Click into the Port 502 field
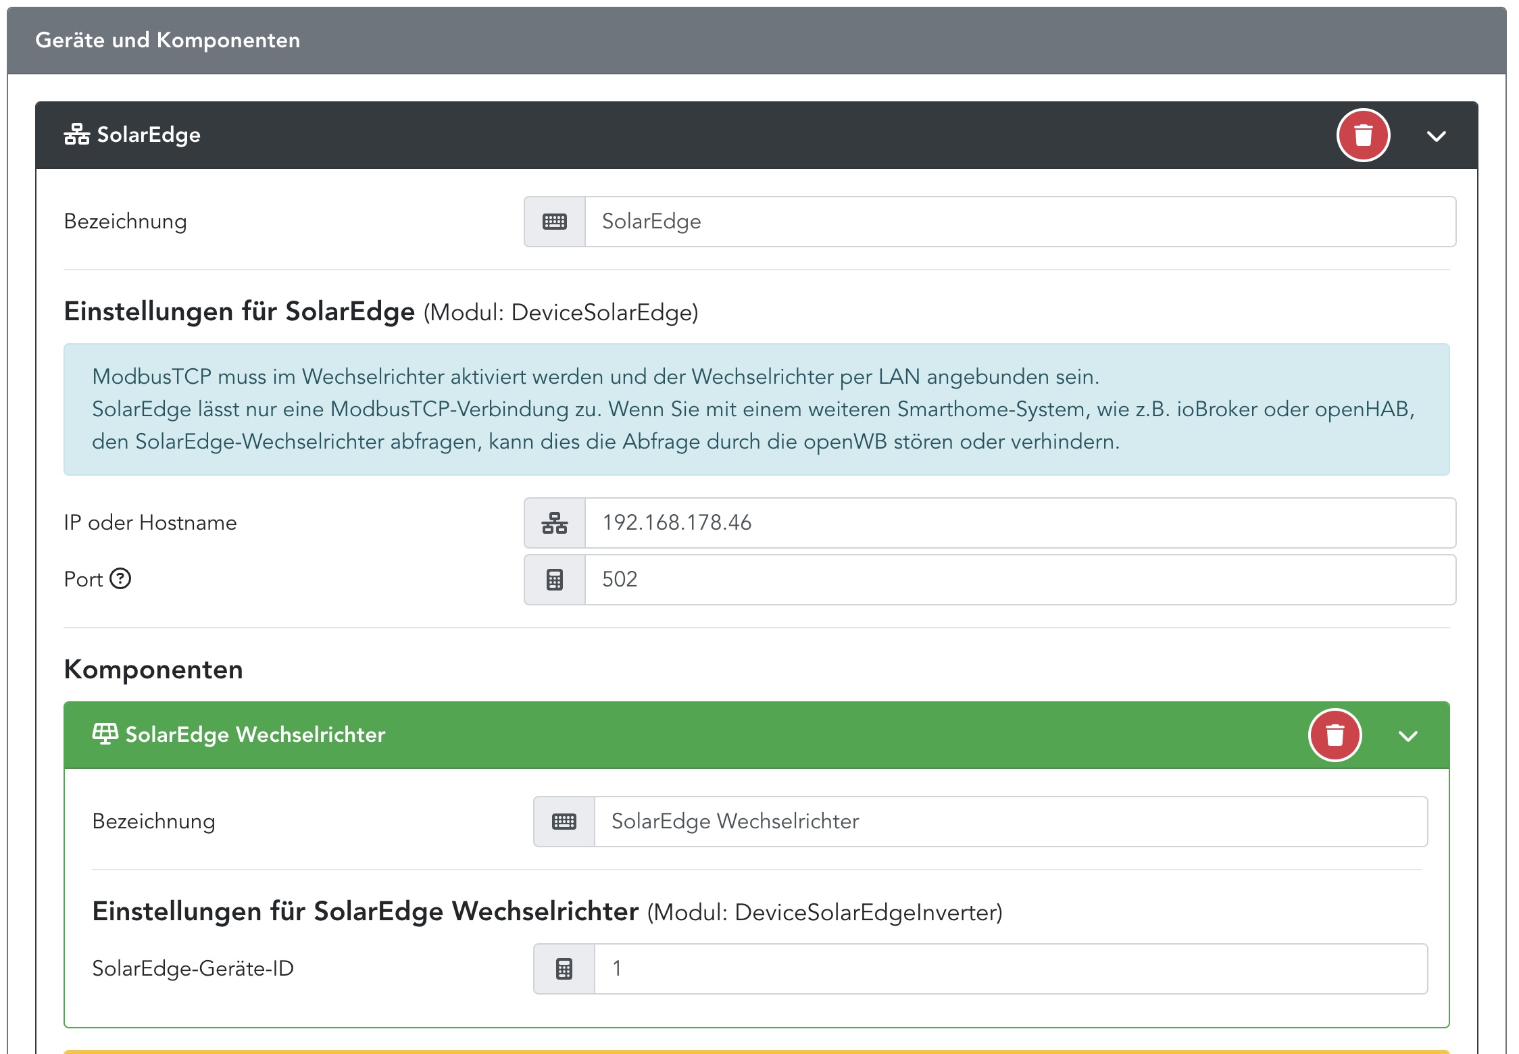 (x=1019, y=580)
